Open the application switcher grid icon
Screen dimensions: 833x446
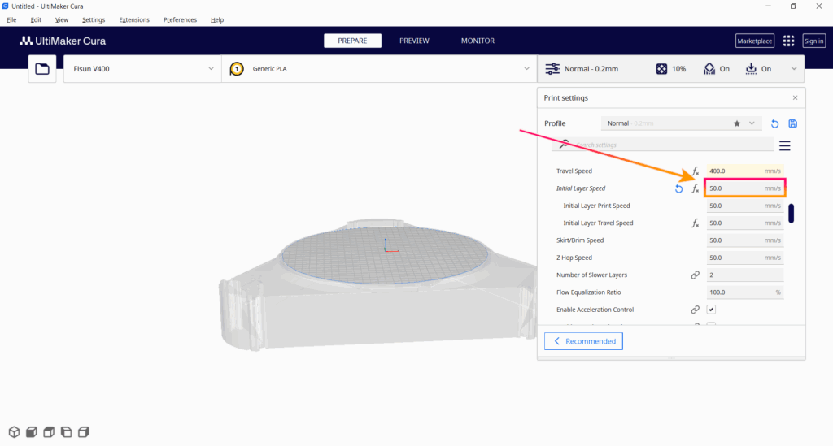tap(788, 41)
